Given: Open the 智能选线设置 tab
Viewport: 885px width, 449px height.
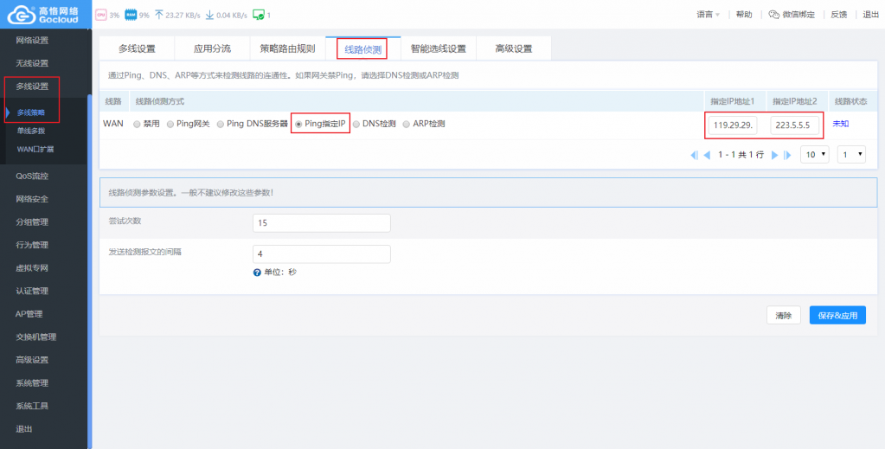Looking at the screenshot, I should (438, 49).
